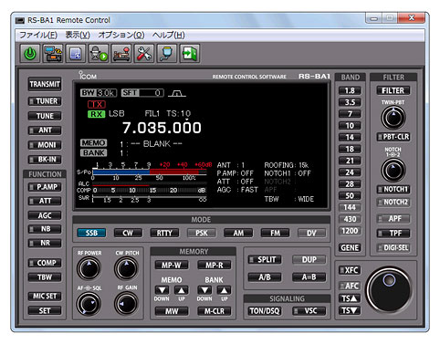Image resolution: width=440 pixels, height=344 pixels.
Task: Click the microphone voice recorder toolbar icon
Action: click(99, 54)
